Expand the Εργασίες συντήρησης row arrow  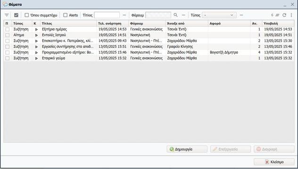tap(36, 47)
